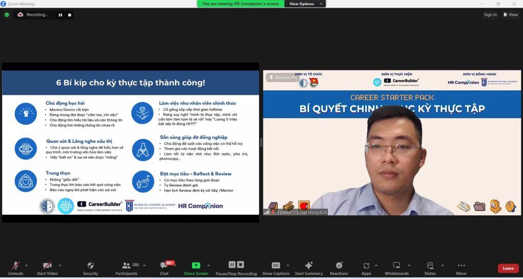Start Video with the camera button
The image size is (523, 279).
coord(47,266)
